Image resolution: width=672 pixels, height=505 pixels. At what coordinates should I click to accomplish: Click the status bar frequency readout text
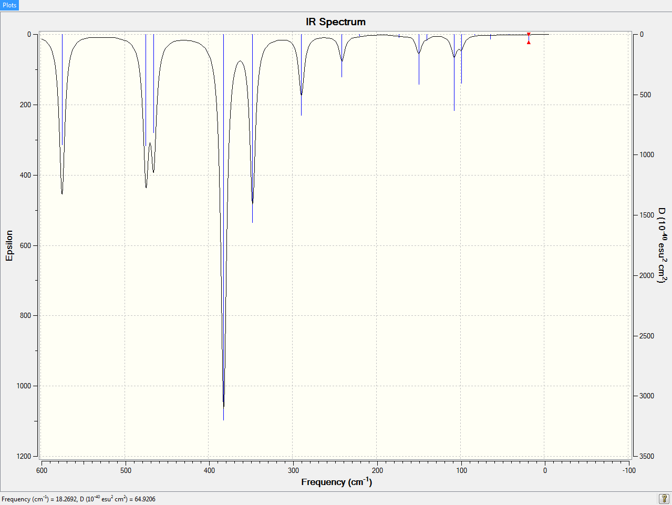click(79, 499)
